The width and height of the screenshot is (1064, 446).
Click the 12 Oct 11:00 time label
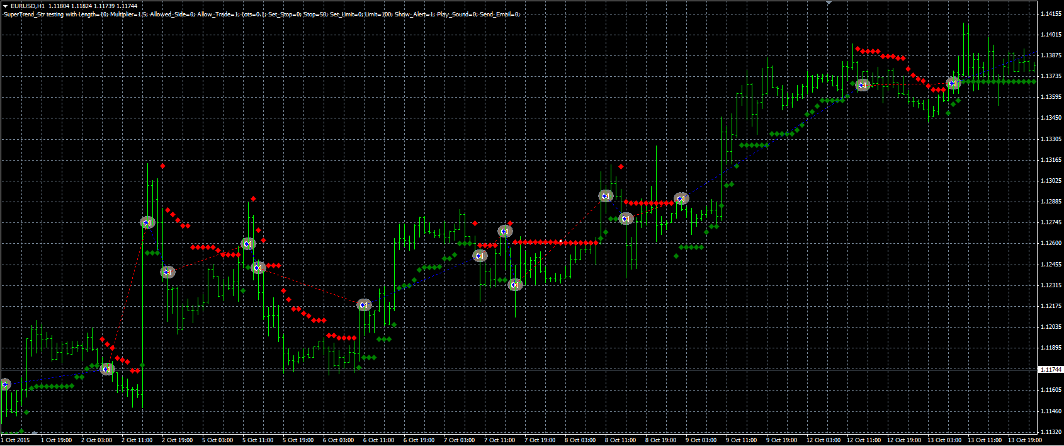[864, 440]
